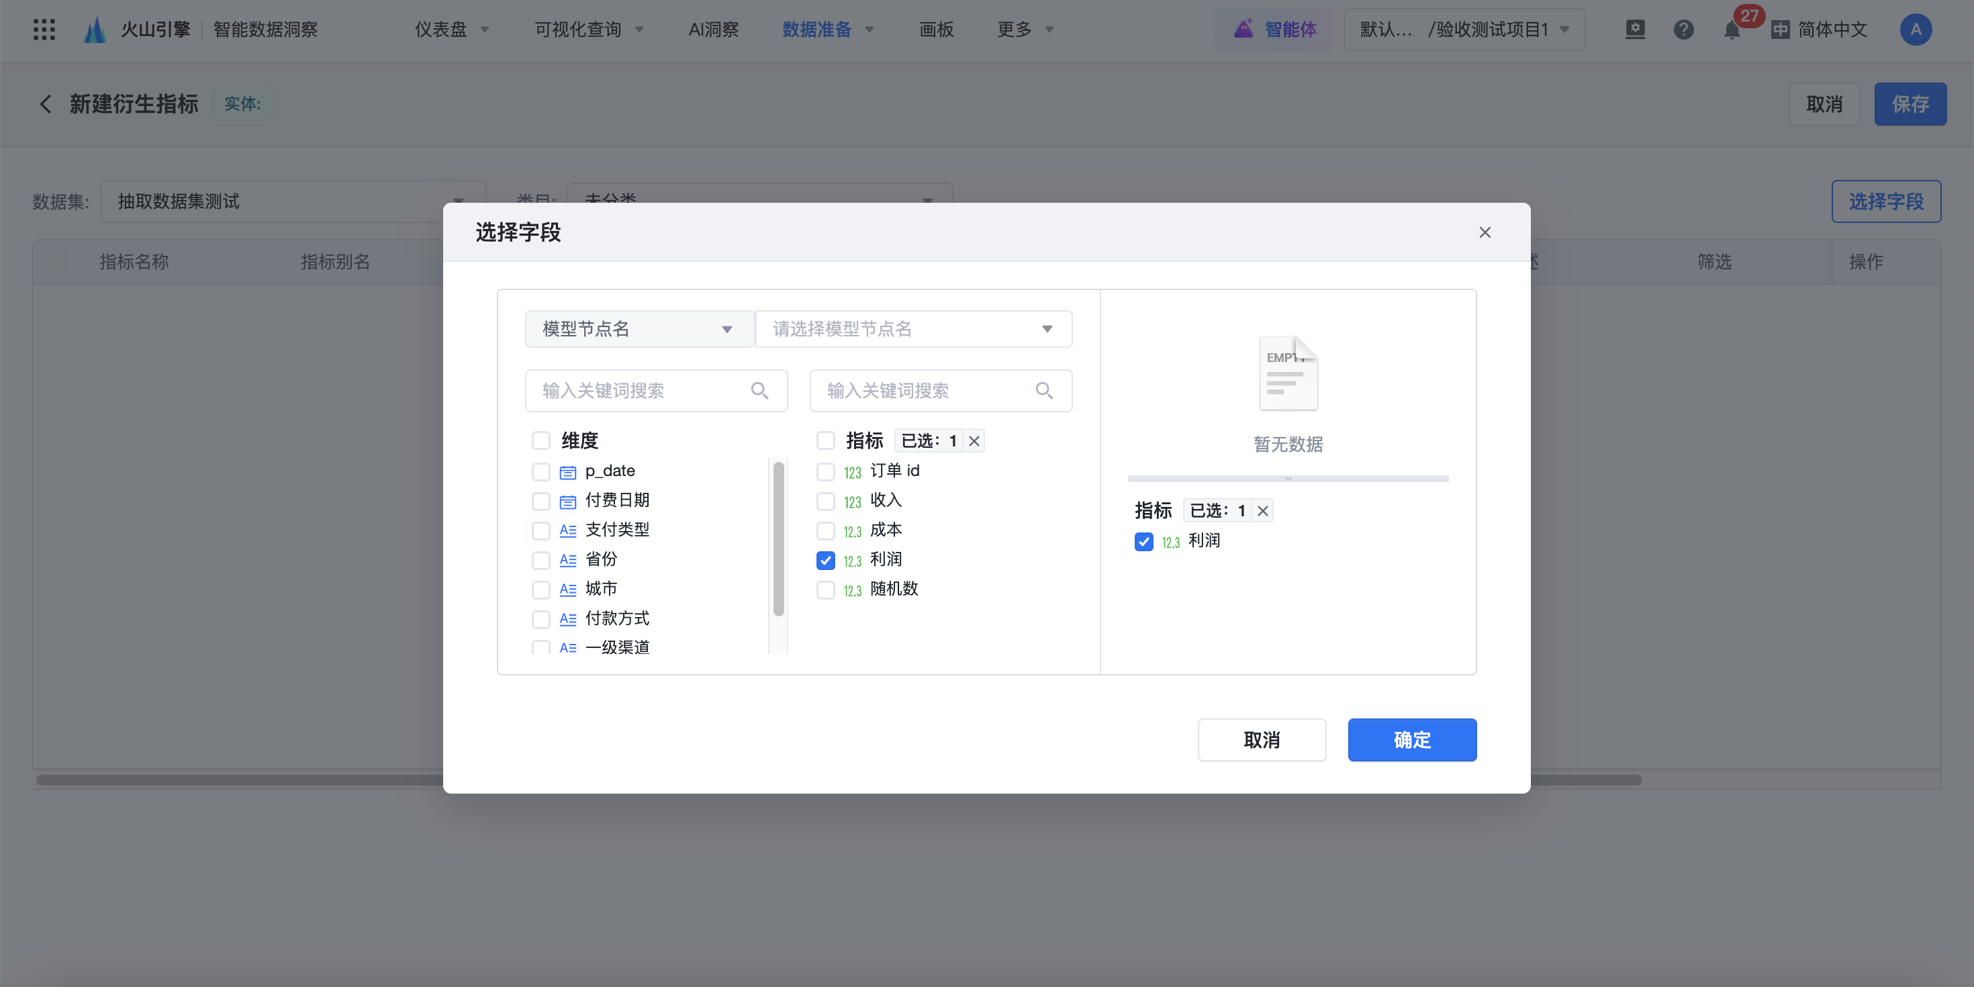Click search icon in metric search box
This screenshot has width=1974, height=987.
click(1043, 391)
